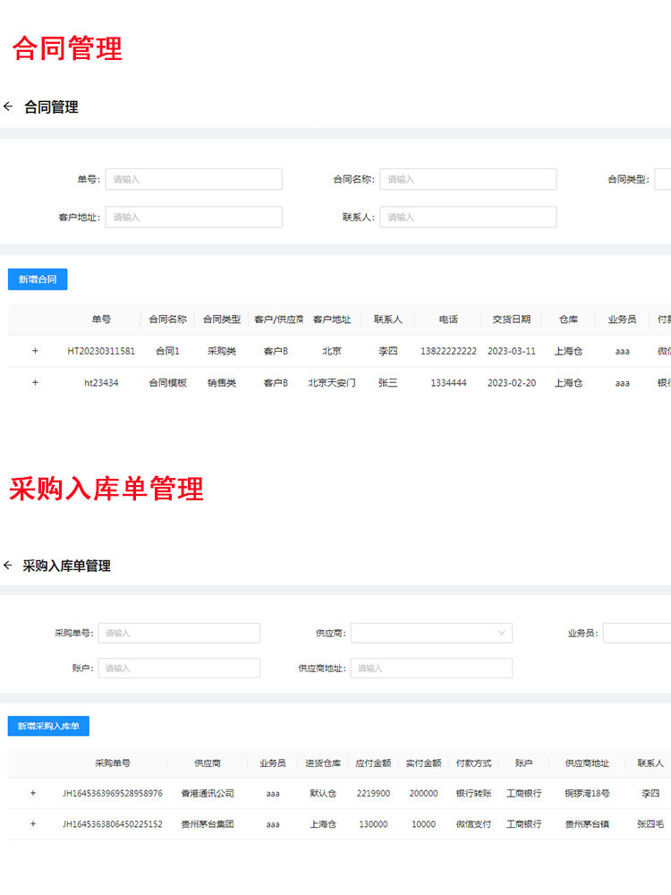
Task: Select cell 铜锣湾18号
Action: coord(587,793)
